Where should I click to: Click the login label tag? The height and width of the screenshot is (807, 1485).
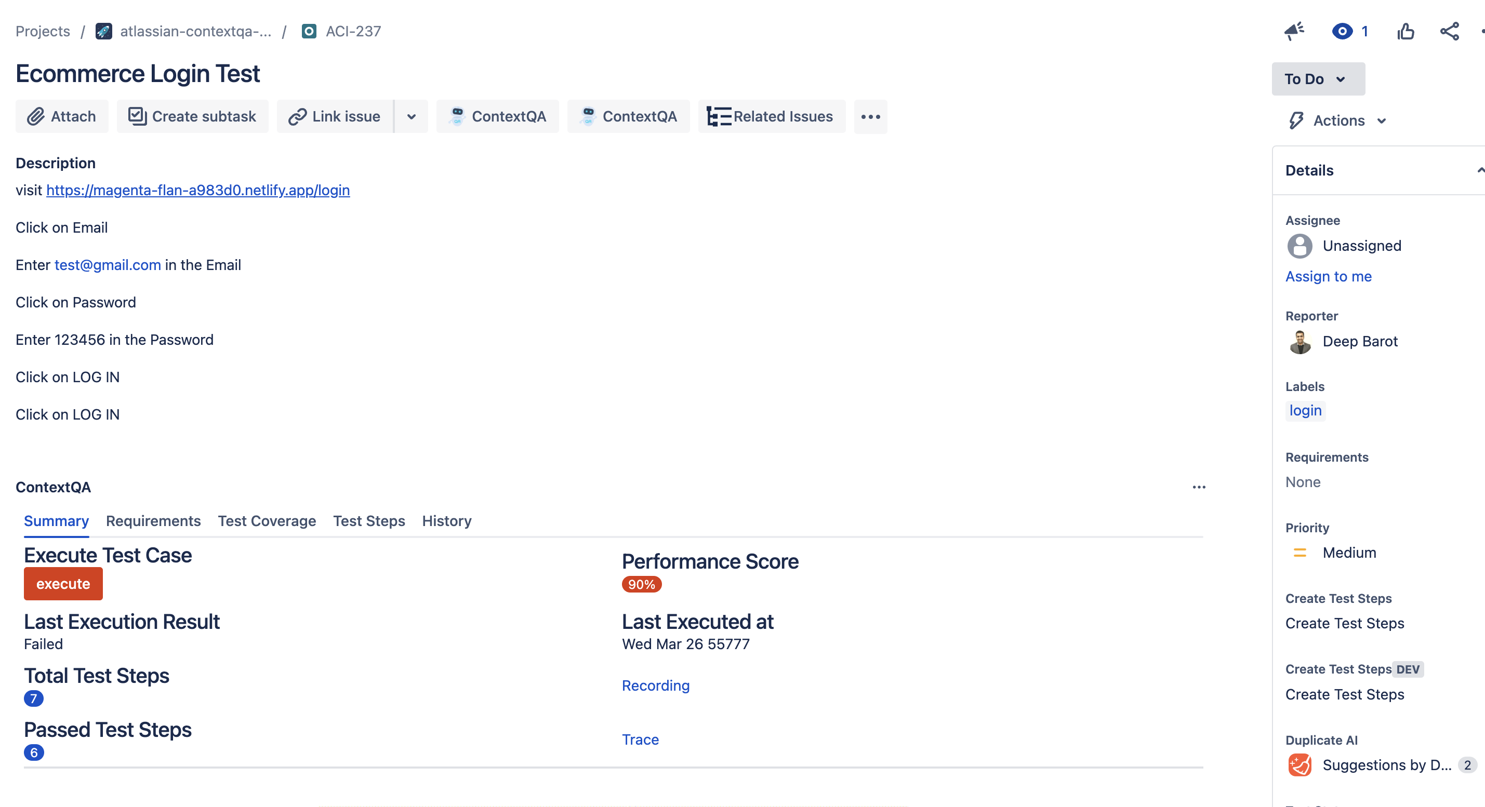1305,411
